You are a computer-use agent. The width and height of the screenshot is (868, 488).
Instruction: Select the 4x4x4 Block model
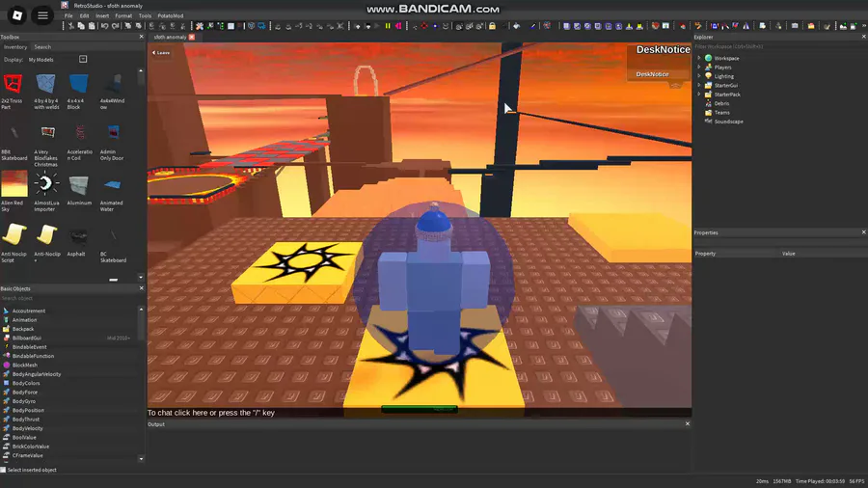click(78, 92)
